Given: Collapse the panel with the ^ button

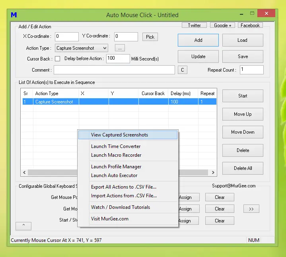Looking at the screenshot, I should coord(23,226).
